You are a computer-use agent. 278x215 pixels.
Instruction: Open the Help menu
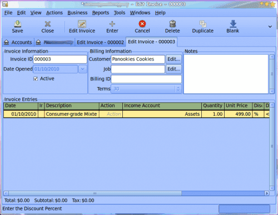click(x=160, y=13)
